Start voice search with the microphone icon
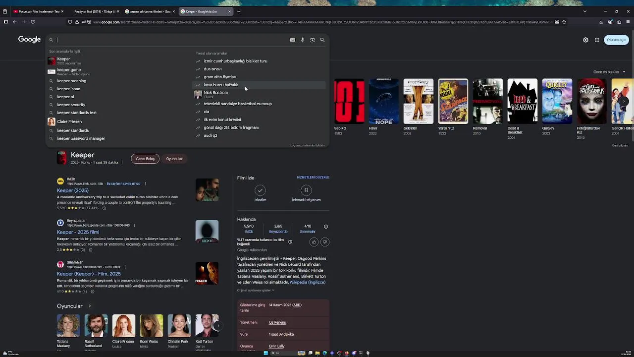 (303, 40)
